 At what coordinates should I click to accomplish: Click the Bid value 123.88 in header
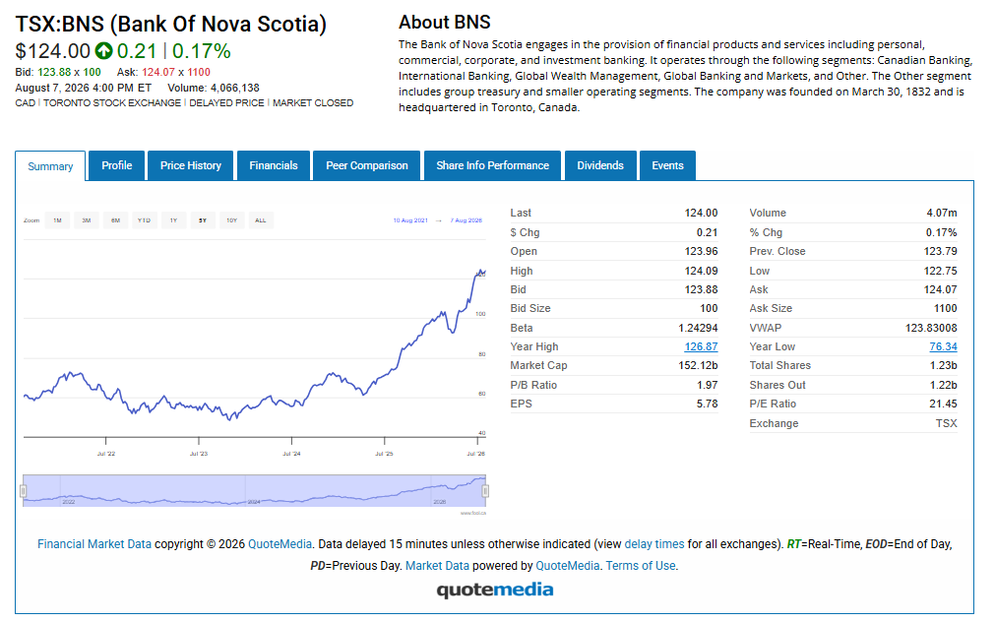54,73
